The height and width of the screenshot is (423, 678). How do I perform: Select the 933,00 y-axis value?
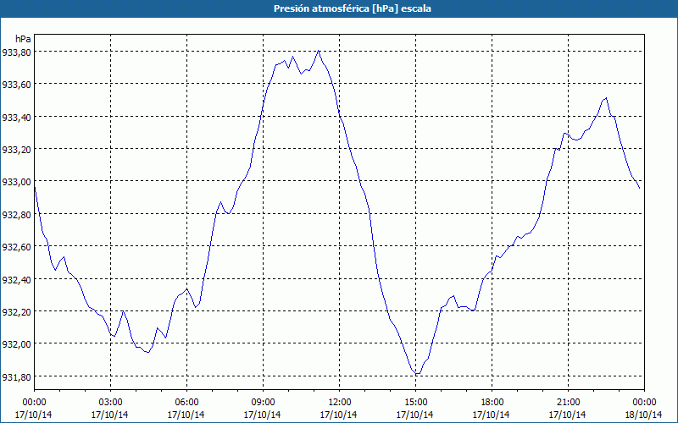[16, 181]
